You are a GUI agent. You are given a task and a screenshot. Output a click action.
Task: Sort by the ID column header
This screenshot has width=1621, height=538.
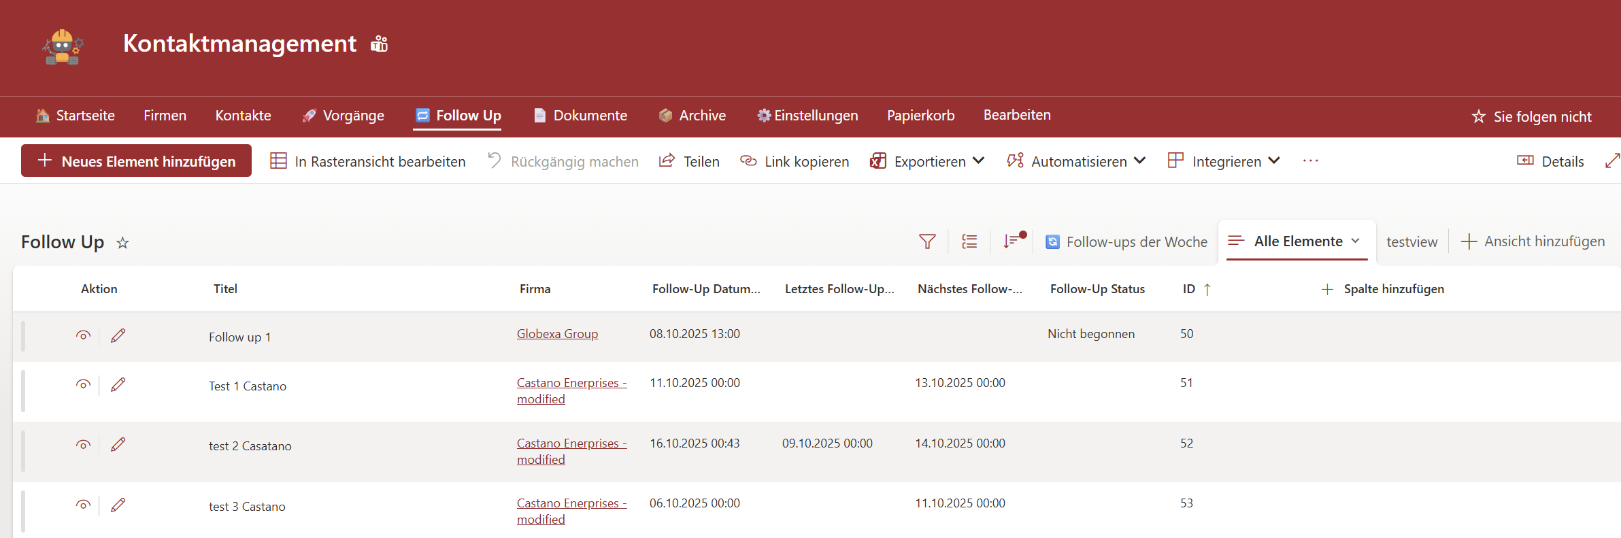[x=1189, y=289]
